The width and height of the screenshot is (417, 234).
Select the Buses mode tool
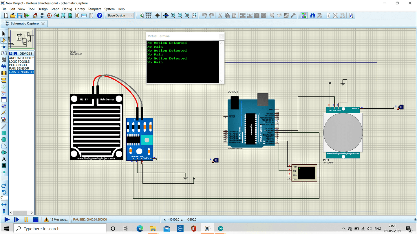click(x=4, y=66)
